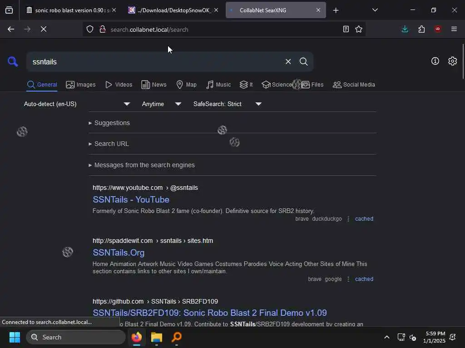Open the extensions puzzle icon
Image resolution: width=465 pixels, height=348 pixels.
[x=421, y=29]
